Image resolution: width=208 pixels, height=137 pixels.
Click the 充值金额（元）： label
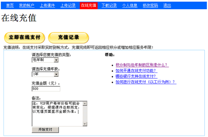pyautogui.click(x=46, y=83)
